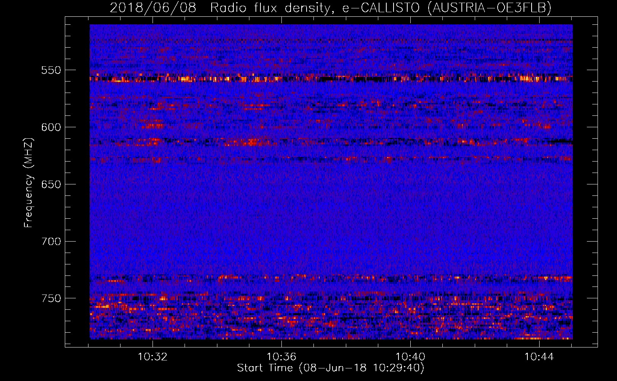Click the 550 frequency tick label
Viewport: 617px width, 381px height.
[x=51, y=70]
